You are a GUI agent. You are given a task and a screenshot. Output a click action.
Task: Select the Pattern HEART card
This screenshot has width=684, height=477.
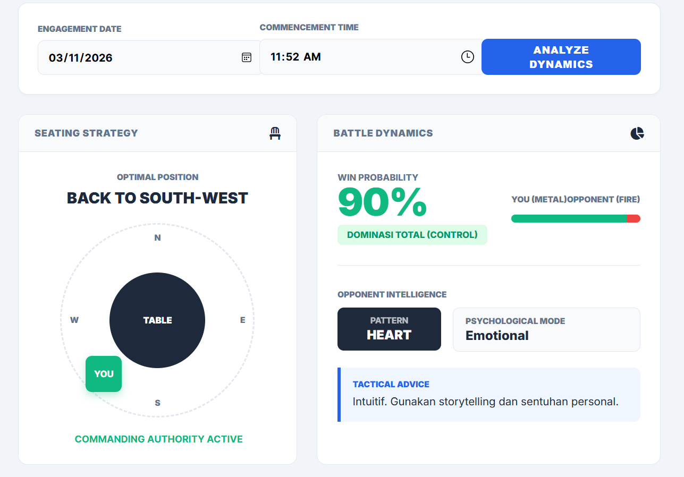(389, 329)
